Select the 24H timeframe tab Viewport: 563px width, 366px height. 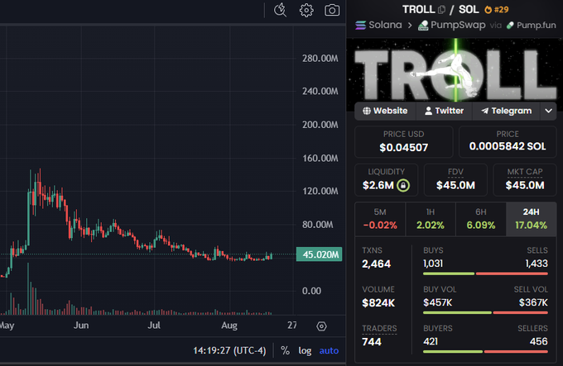click(x=531, y=219)
